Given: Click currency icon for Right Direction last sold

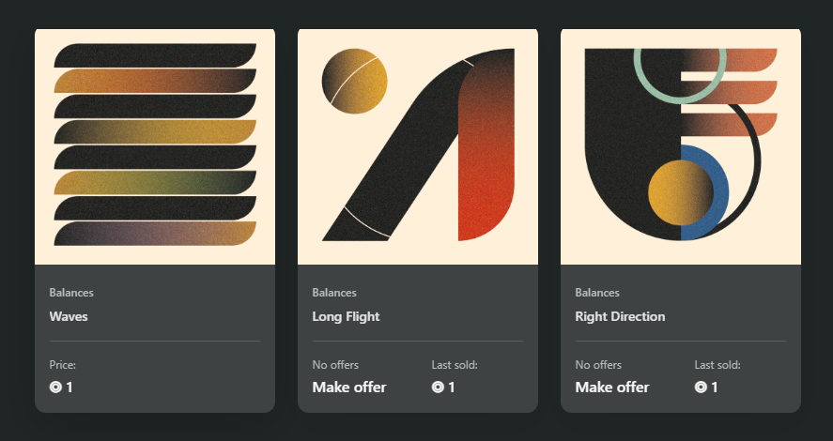Looking at the screenshot, I should pyautogui.click(x=701, y=388).
